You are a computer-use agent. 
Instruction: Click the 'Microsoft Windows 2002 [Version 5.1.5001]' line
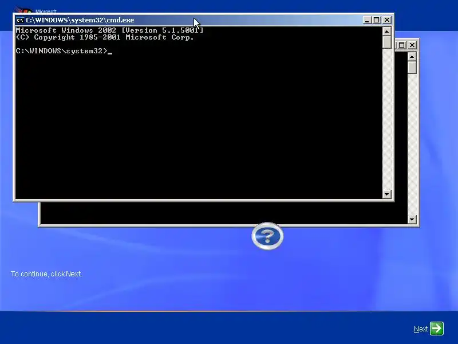pos(109,30)
